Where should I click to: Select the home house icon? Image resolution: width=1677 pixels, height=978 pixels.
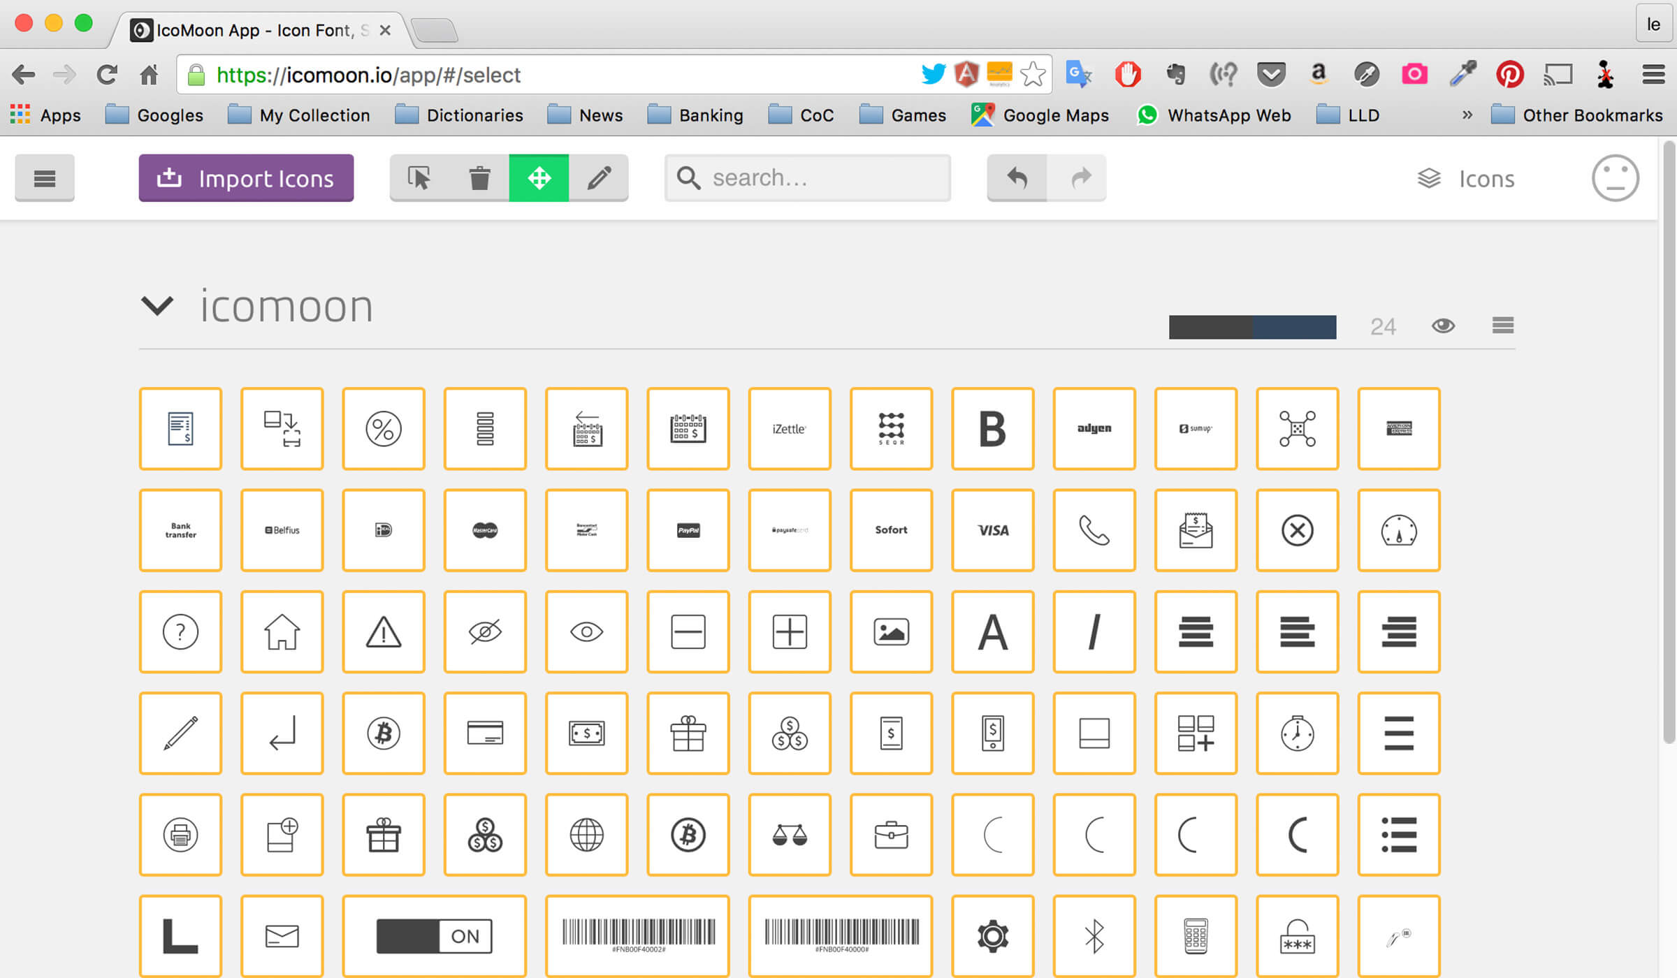pos(282,632)
